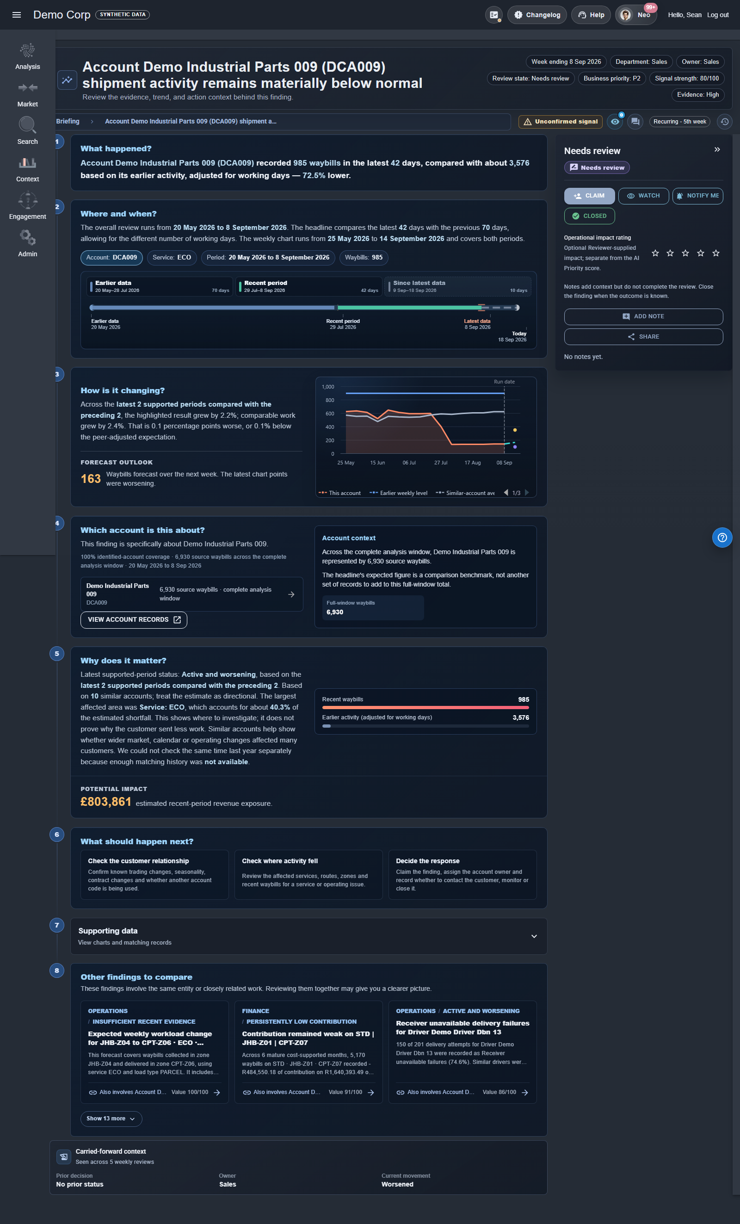Open the Receiver unavailable delivery failures card

[x=462, y=1051]
